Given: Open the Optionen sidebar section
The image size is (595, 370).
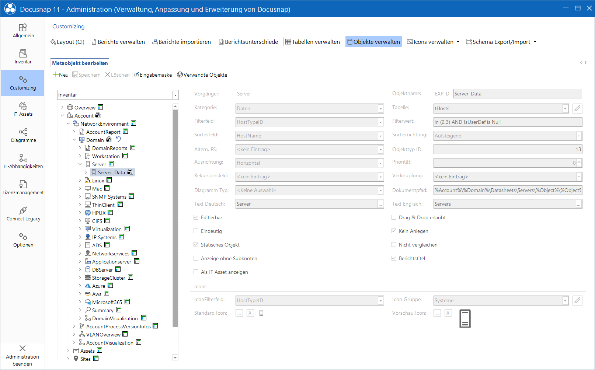Looking at the screenshot, I should point(23,240).
